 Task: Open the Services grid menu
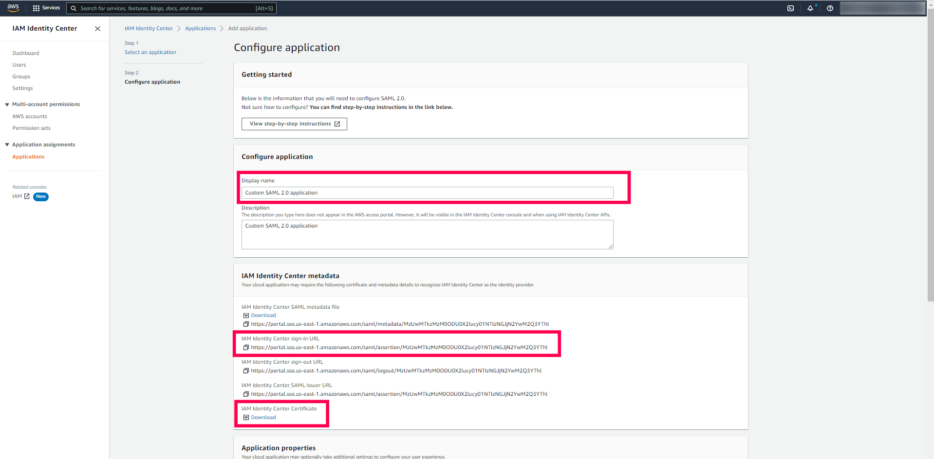tap(46, 8)
